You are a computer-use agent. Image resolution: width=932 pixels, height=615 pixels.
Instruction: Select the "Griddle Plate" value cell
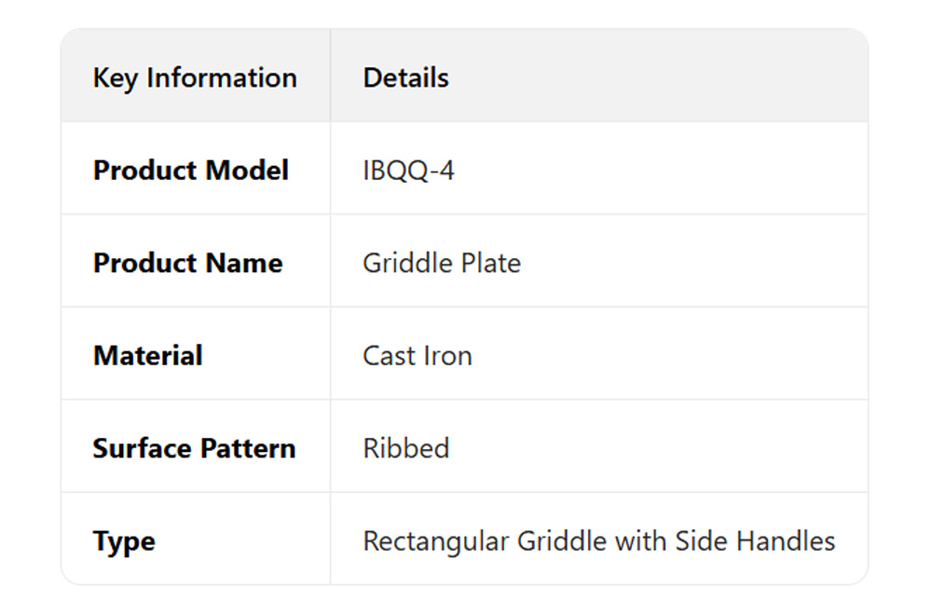pyautogui.click(x=442, y=263)
